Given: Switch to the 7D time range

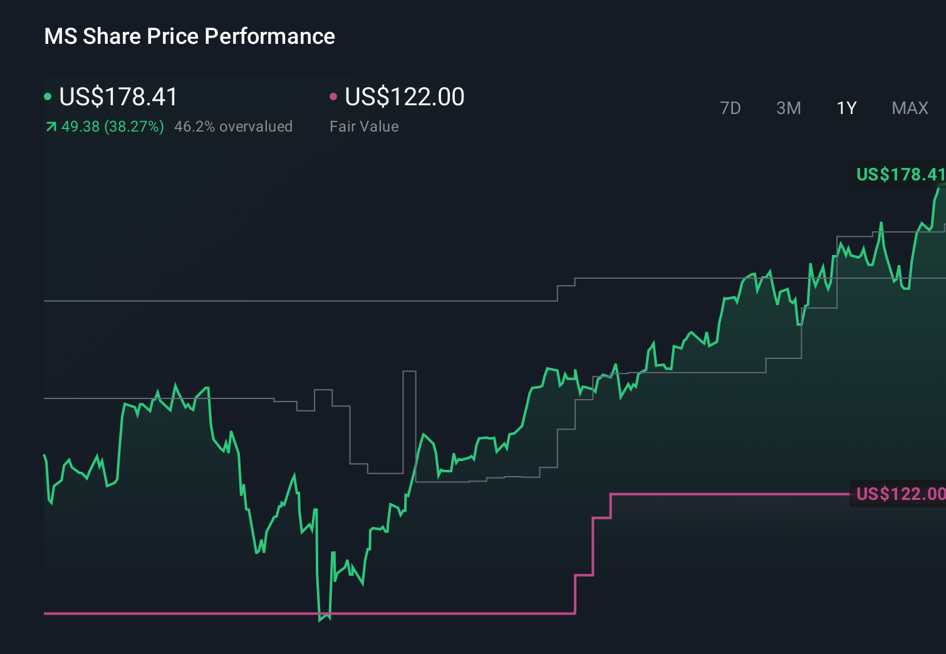Looking at the screenshot, I should click(x=731, y=108).
